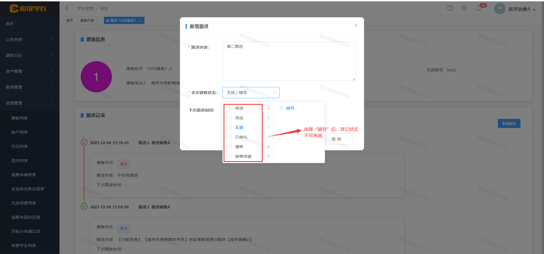Click the back arrow next to breadcrumb

67,8
